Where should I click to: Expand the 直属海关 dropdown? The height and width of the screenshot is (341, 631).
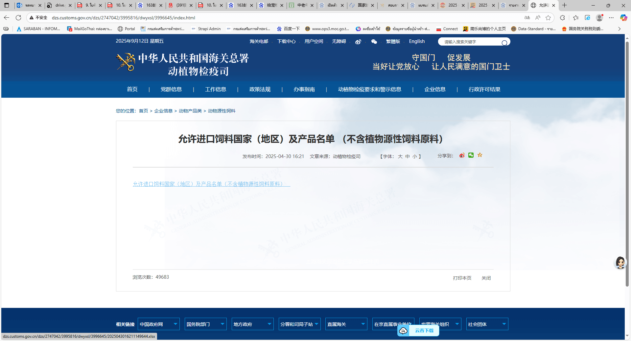coord(346,324)
